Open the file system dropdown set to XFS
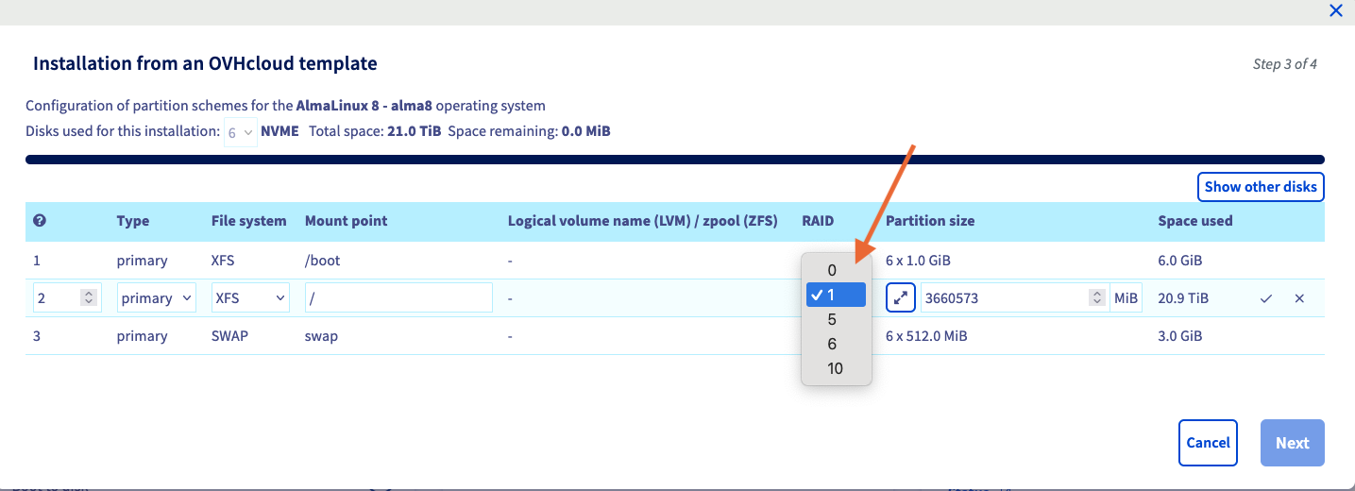 tap(250, 298)
